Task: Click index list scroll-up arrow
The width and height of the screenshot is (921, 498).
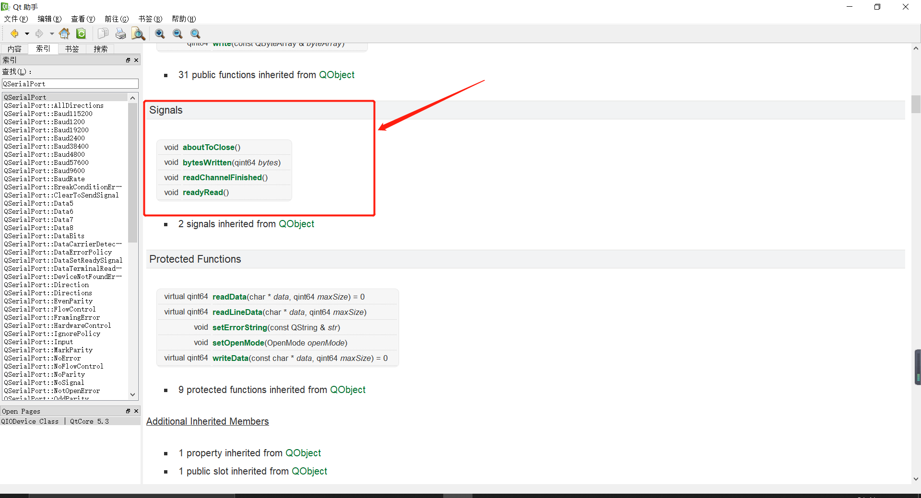Action: [x=133, y=98]
